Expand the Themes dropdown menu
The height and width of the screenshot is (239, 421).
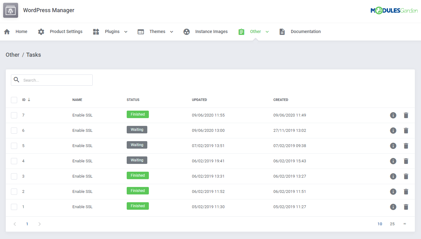tap(171, 31)
